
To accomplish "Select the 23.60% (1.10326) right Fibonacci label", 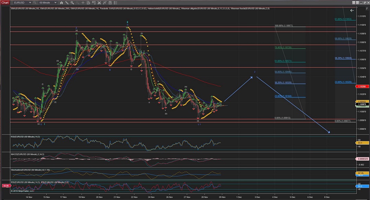I will (x=343, y=82).
